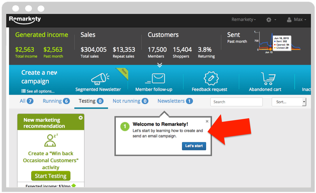Click the Remarkety logo
The image size is (316, 193).
tap(25, 20)
